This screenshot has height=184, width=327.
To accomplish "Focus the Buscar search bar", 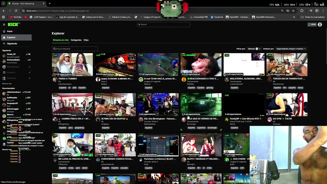I will pos(163,25).
